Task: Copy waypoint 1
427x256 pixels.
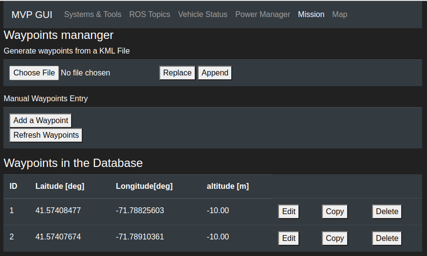Action: point(334,212)
